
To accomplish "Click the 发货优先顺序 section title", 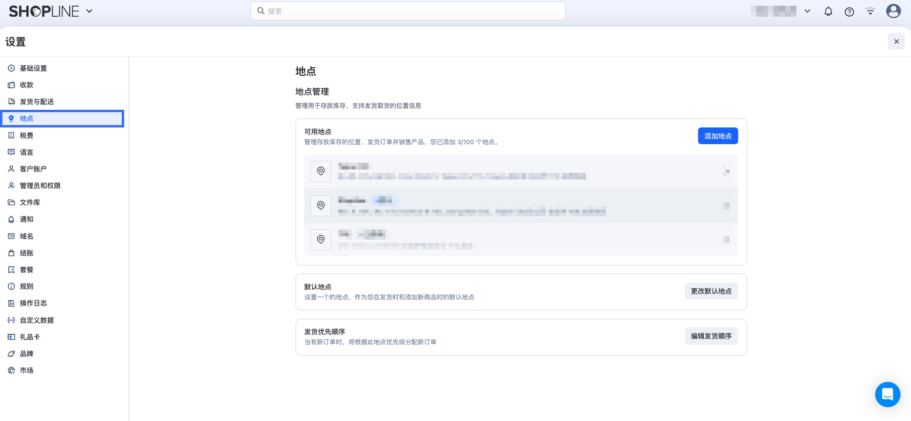I will [325, 332].
